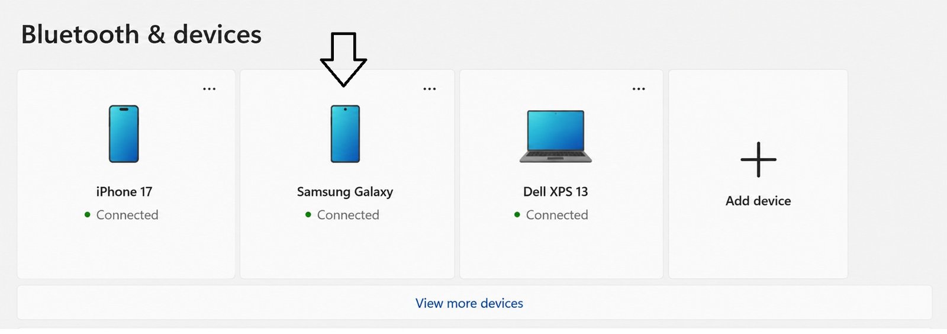Open more options for Dell XPS 13
The height and width of the screenshot is (334, 947).
click(x=639, y=89)
